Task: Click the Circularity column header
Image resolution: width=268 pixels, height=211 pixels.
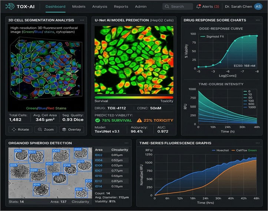Action: (x=120, y=150)
